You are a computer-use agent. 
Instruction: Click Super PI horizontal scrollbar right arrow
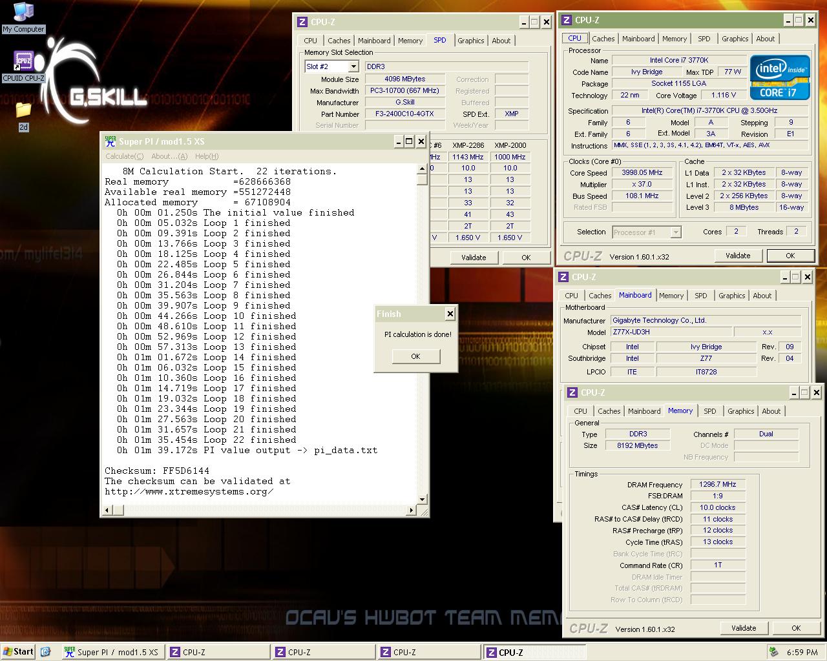tap(412, 511)
